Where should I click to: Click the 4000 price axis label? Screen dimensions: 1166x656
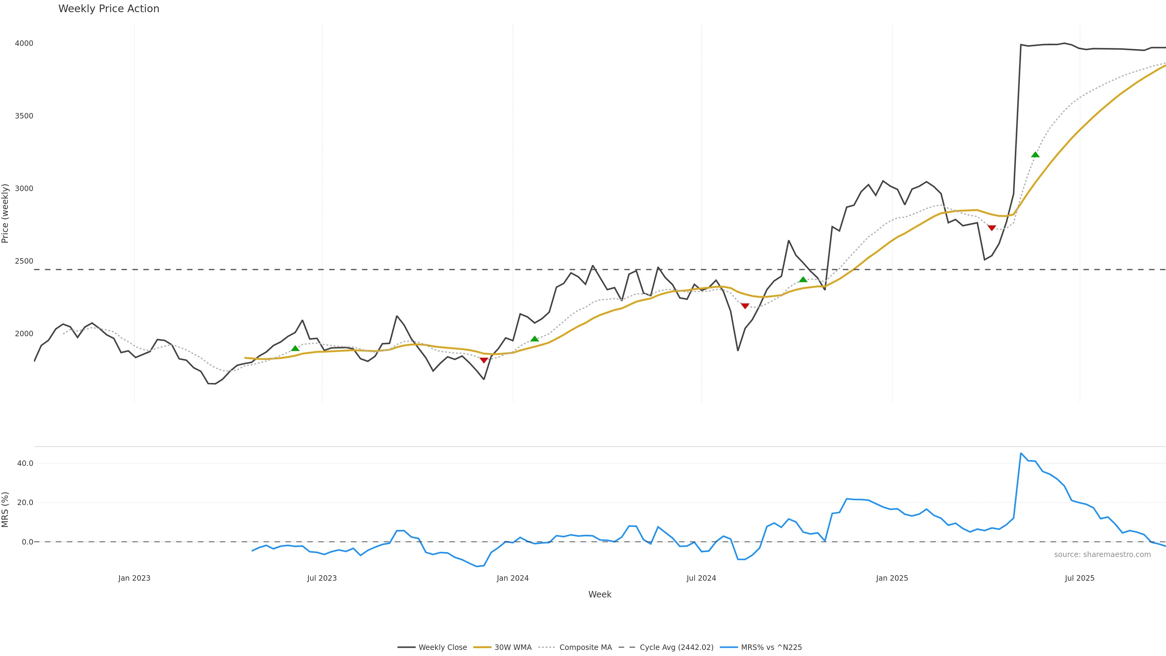24,43
